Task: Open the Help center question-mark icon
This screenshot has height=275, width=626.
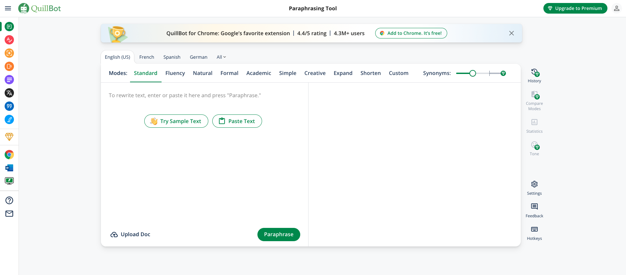Action: click(x=9, y=200)
